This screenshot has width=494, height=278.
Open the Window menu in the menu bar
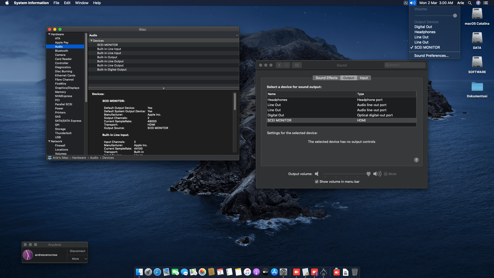(x=82, y=3)
